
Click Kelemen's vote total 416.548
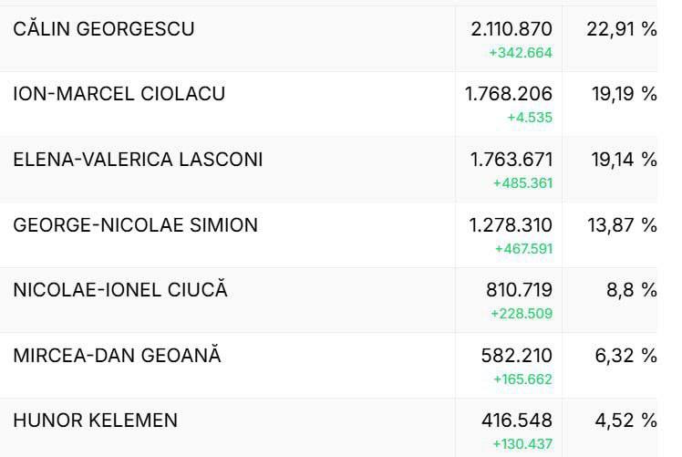[517, 421]
